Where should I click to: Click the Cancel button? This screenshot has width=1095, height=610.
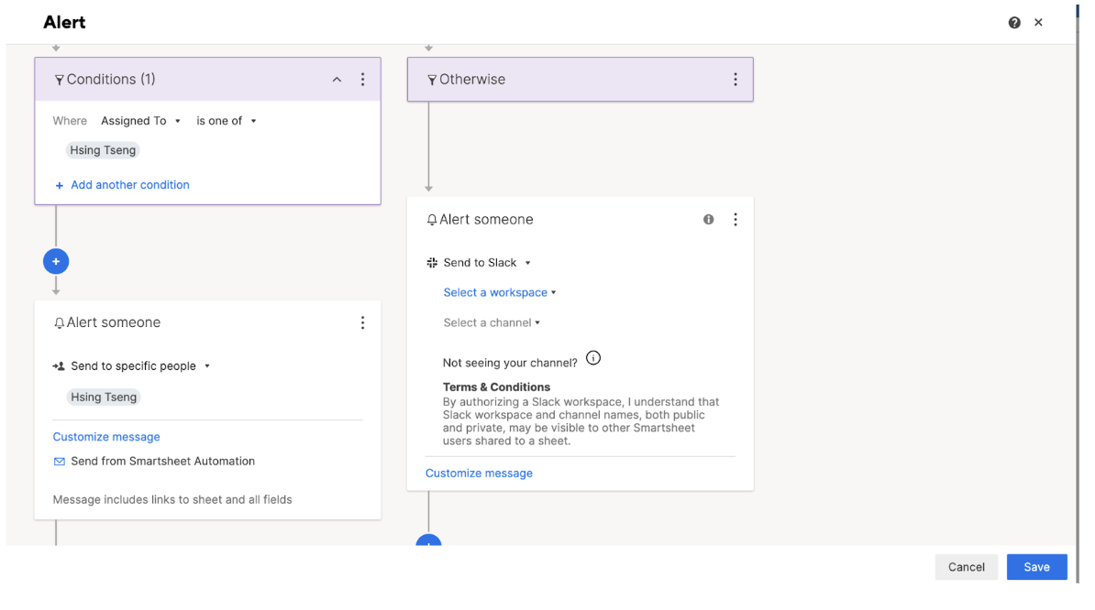click(x=967, y=567)
